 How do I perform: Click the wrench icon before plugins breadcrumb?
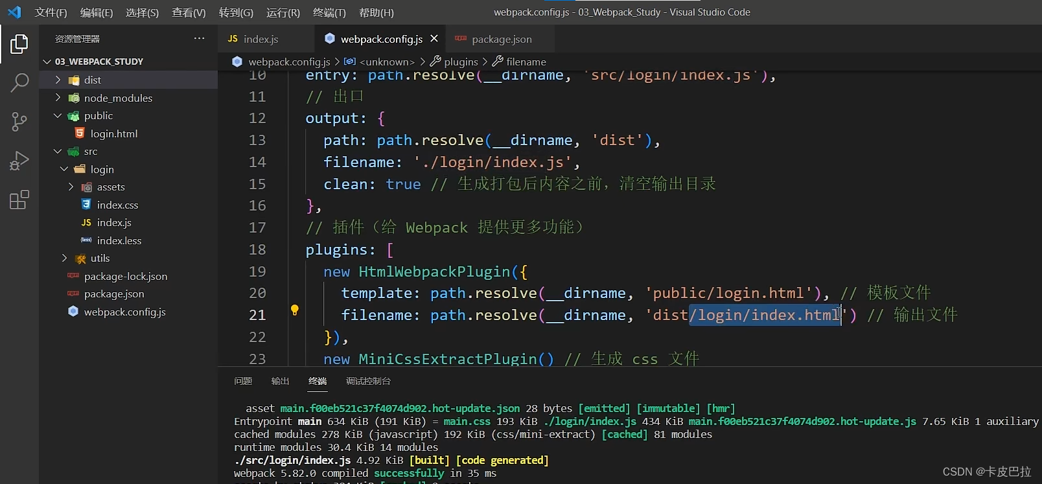(435, 62)
